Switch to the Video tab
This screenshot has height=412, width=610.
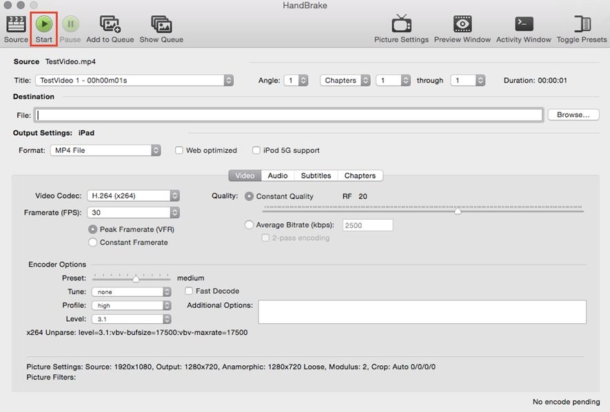click(x=245, y=176)
